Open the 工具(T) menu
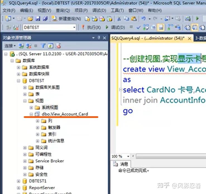The width and height of the screenshot is (206, 194). click(117, 10)
